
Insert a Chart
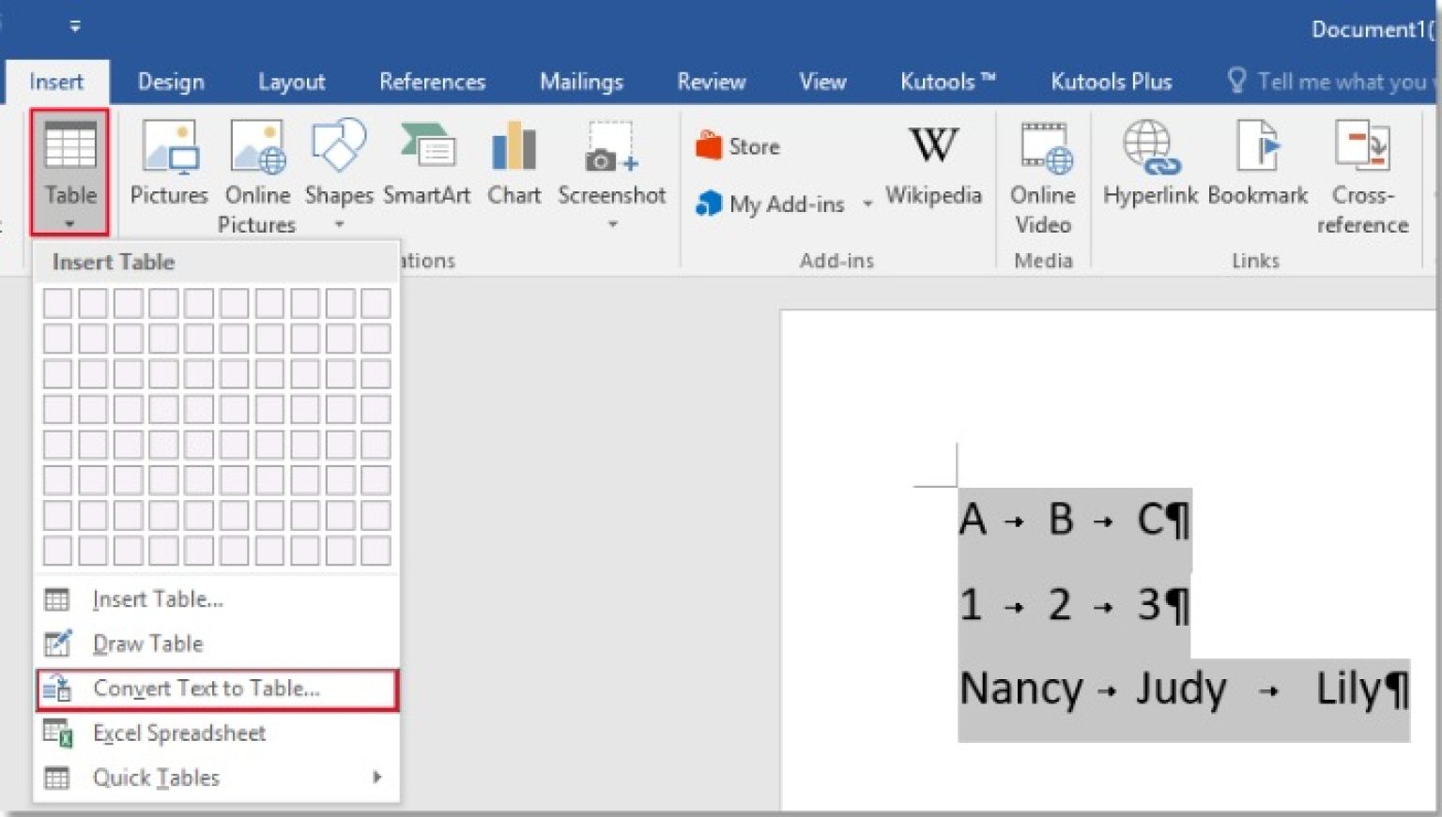tap(514, 169)
